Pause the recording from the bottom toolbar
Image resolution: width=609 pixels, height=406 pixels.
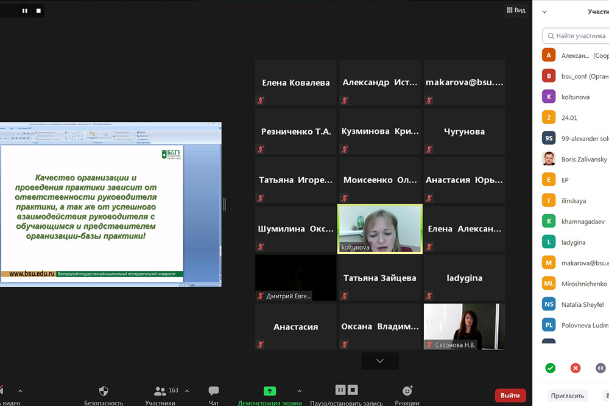coord(340,390)
